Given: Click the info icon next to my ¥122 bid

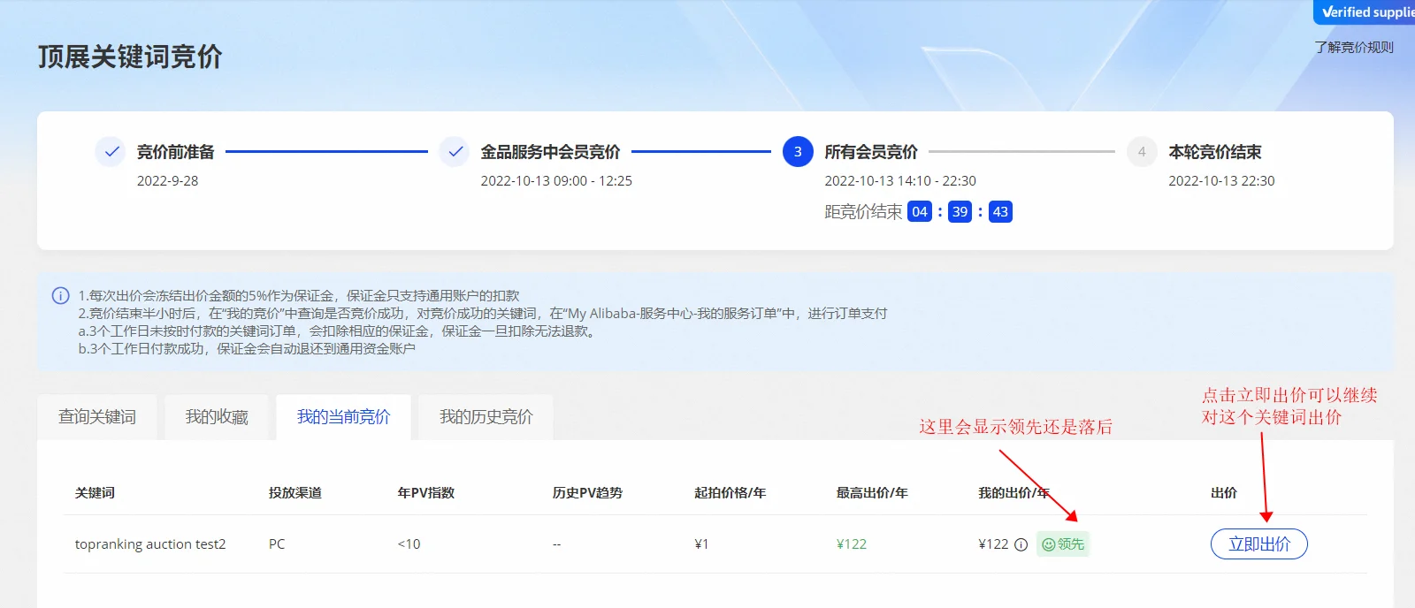Looking at the screenshot, I should click(x=1021, y=544).
